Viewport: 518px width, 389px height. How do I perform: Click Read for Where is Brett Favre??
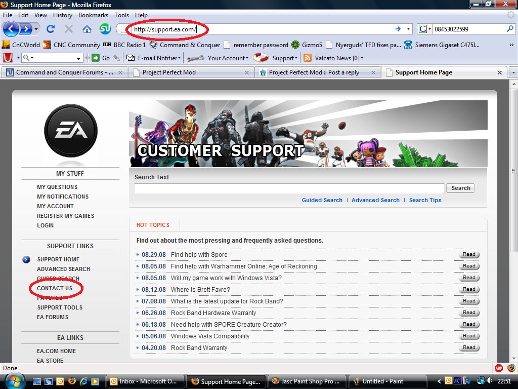click(469, 289)
